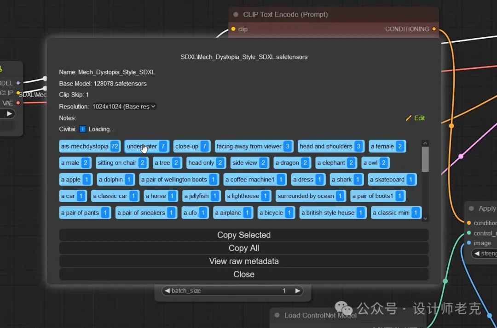This screenshot has width=497, height=328.
Task: Select the a classic car tag
Action: (116, 196)
